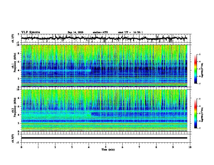Viewport: 214px width, 165px height.
Task: Click the "VLF Spectra" plot title
Action: tap(31, 32)
